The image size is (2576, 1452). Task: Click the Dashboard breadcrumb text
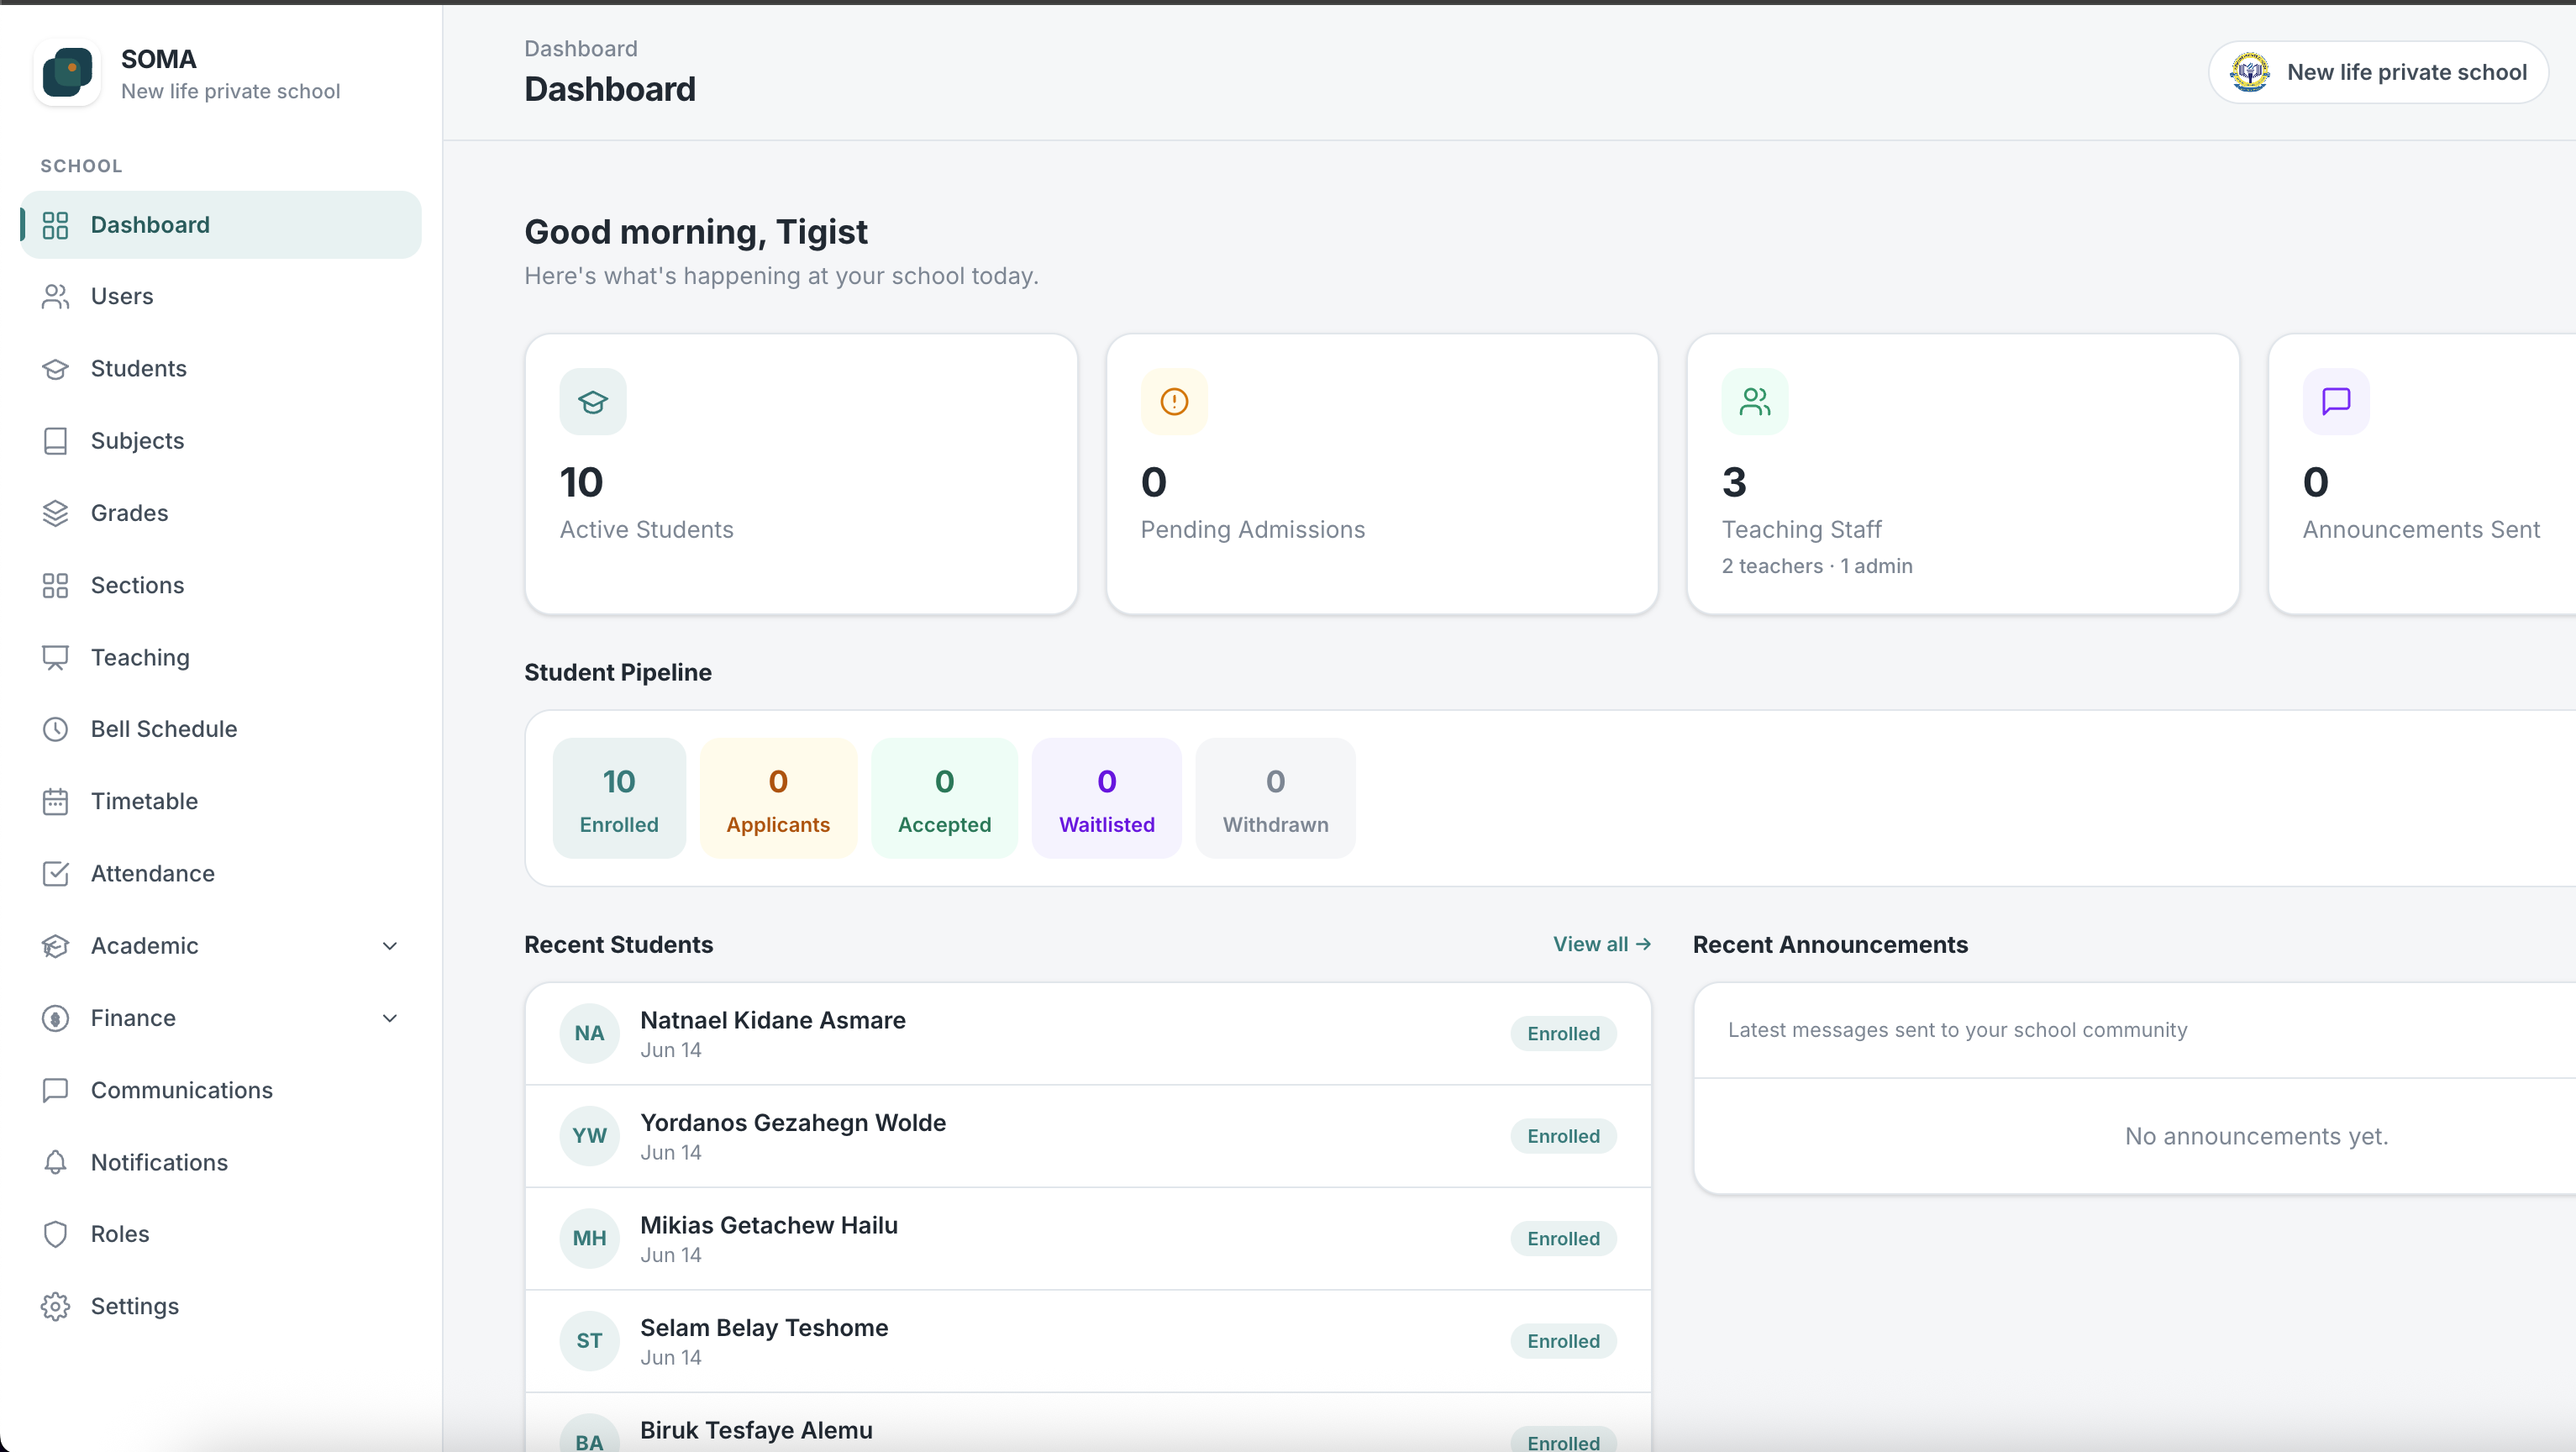[x=581, y=49]
